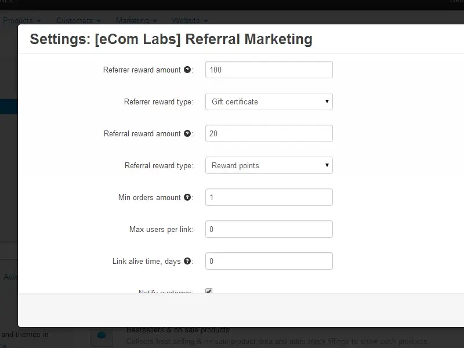Image resolution: width=464 pixels, height=348 pixels.
Task: Open the Customers menu
Action: [78, 21]
